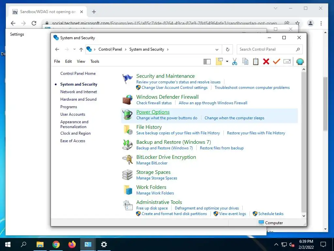Open Change when the computer sleeps
The image size is (334, 251).
tap(234, 118)
